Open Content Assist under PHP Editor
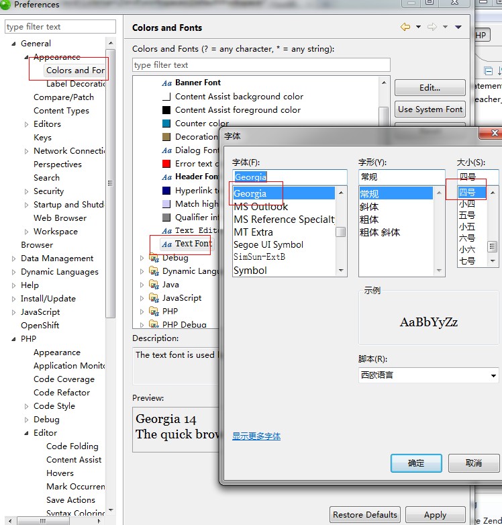 coord(74,460)
